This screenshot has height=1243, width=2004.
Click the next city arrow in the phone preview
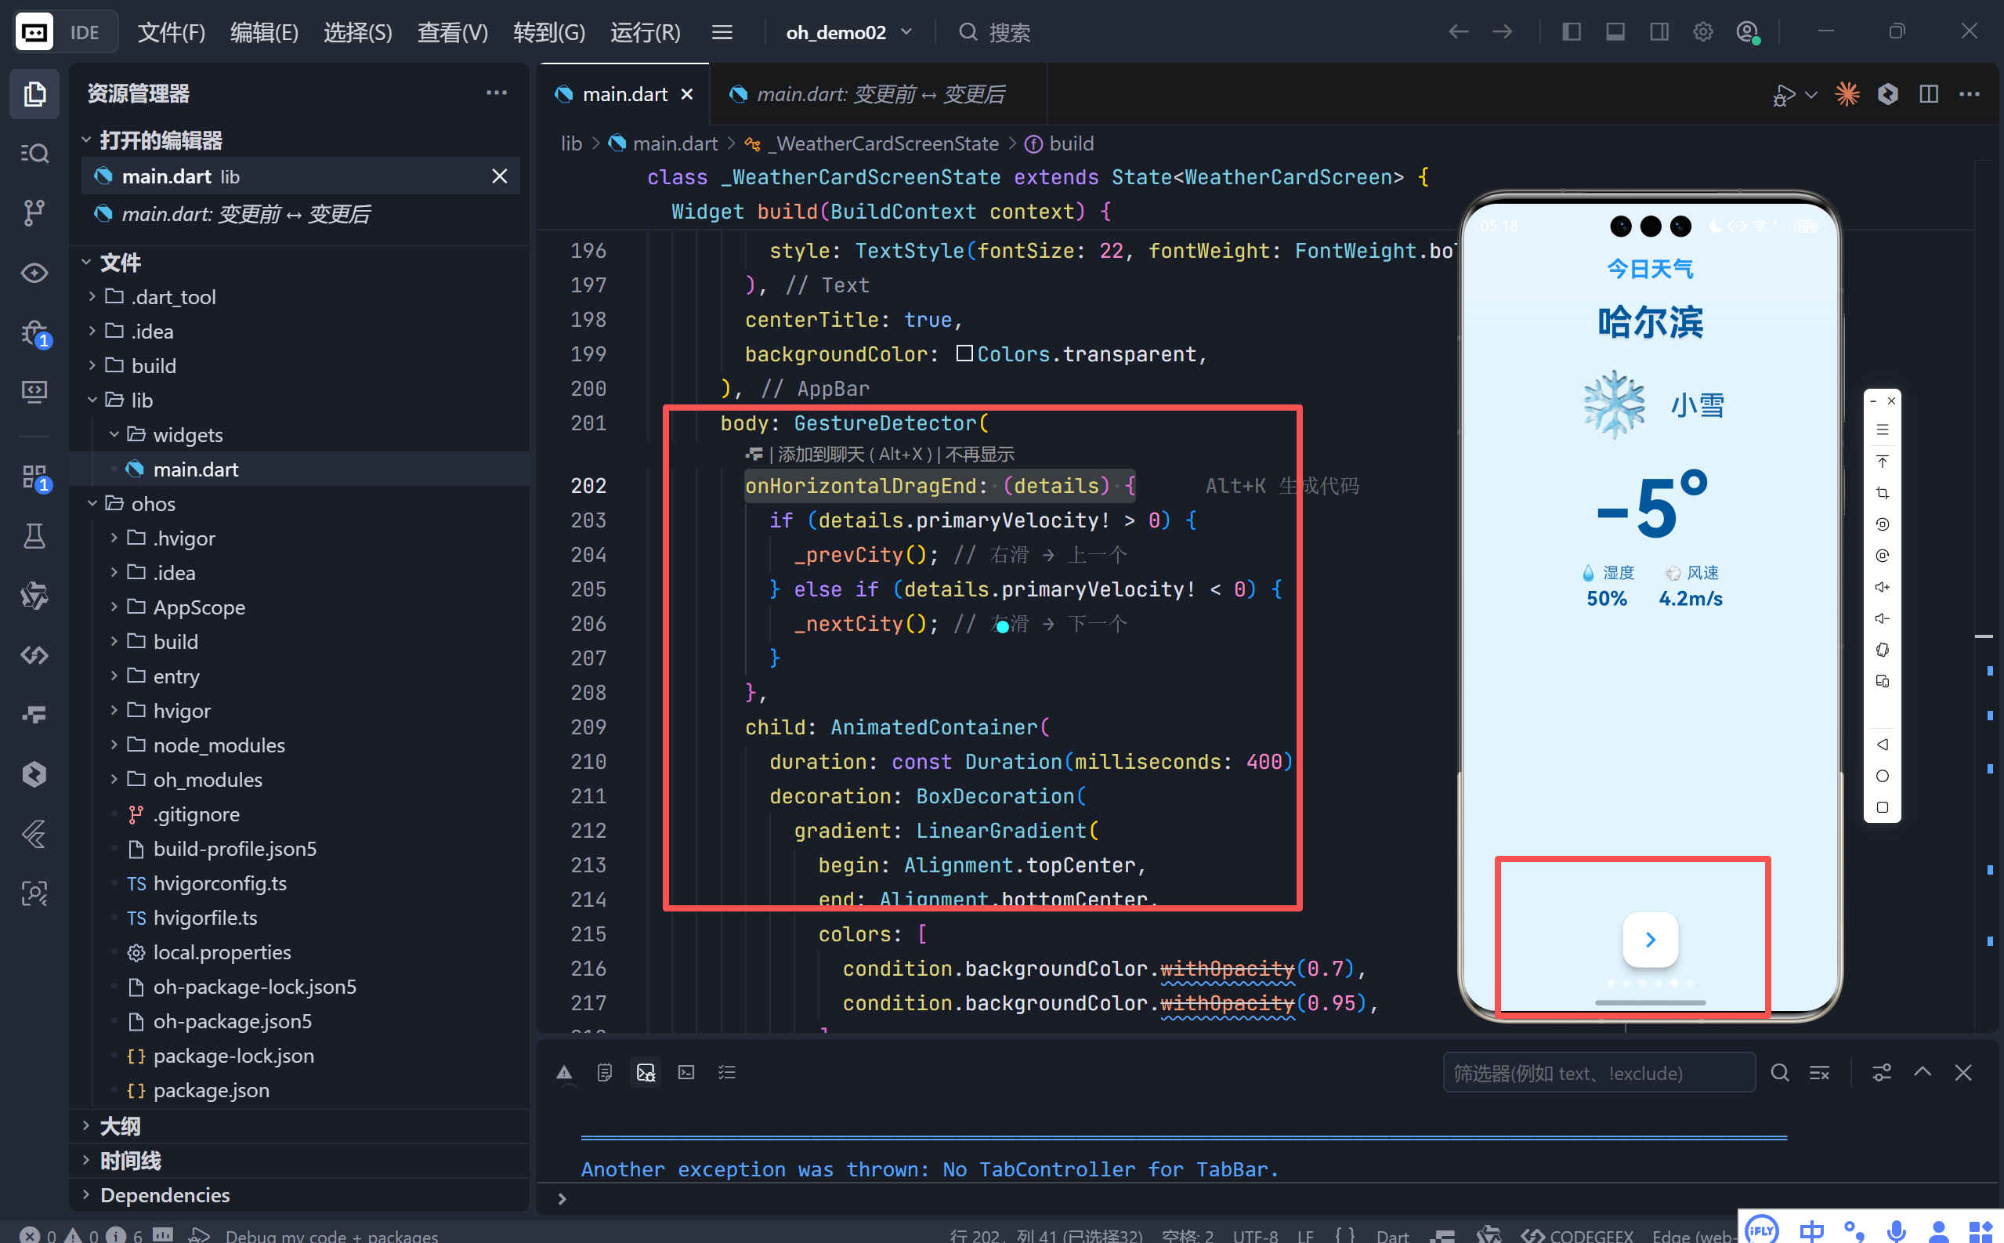pos(1650,940)
